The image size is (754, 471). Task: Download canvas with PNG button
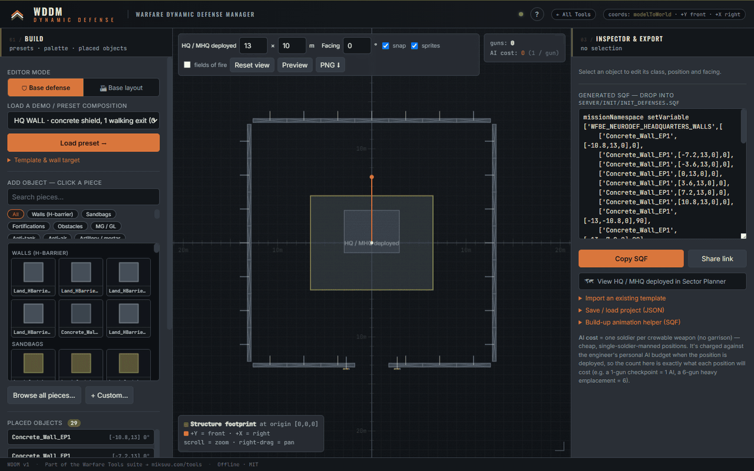(330, 65)
